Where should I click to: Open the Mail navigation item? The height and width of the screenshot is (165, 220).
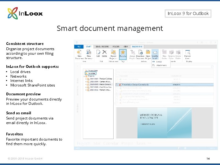click(x=97, y=143)
